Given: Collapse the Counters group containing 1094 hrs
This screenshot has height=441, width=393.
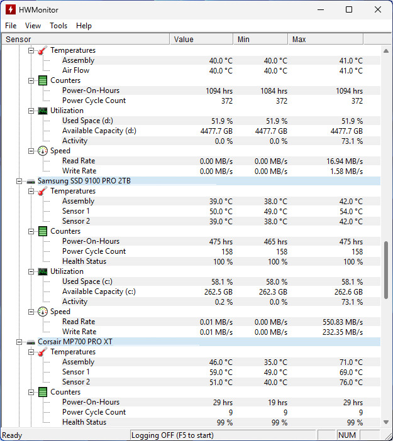Looking at the screenshot, I should [x=31, y=80].
